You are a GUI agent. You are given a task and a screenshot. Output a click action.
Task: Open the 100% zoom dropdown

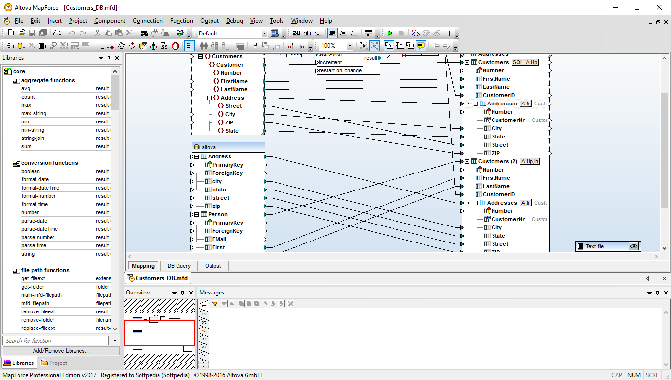coord(350,46)
